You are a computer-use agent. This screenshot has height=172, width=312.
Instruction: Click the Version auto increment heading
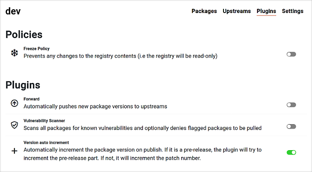46,143
